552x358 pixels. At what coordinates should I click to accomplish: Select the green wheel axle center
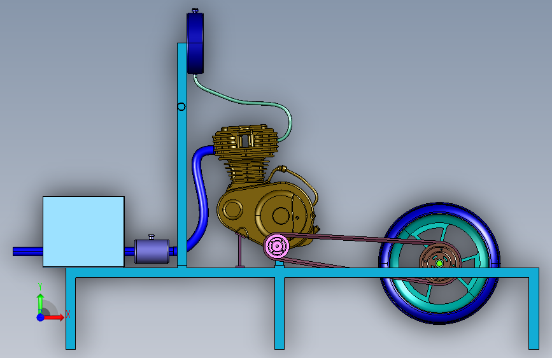(x=439, y=263)
